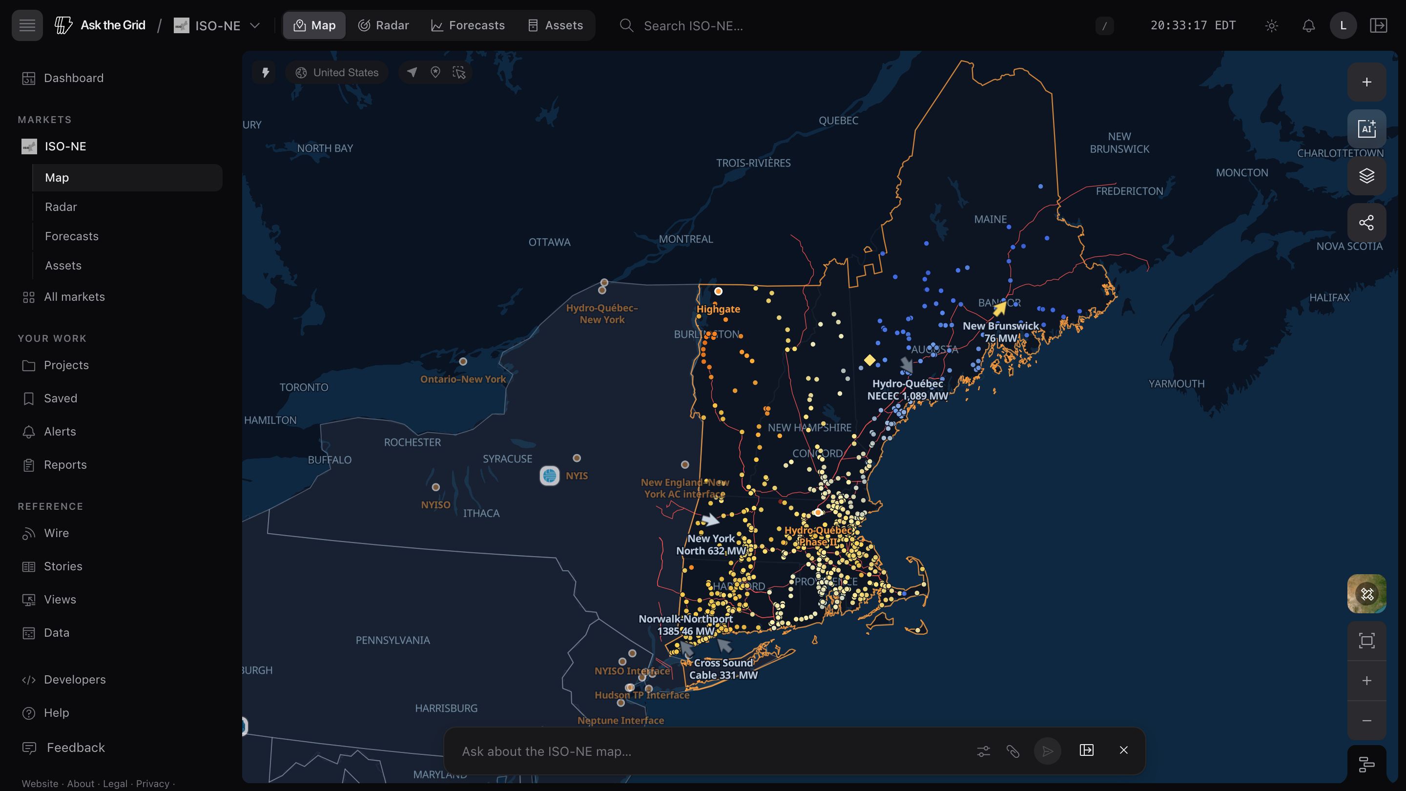The image size is (1406, 791).
Task: Toggle the right side panel icon
Action: pyautogui.click(x=1379, y=26)
